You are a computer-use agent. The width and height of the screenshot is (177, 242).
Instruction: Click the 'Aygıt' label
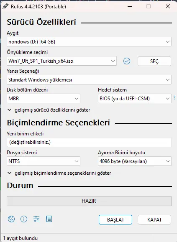[x=13, y=33]
